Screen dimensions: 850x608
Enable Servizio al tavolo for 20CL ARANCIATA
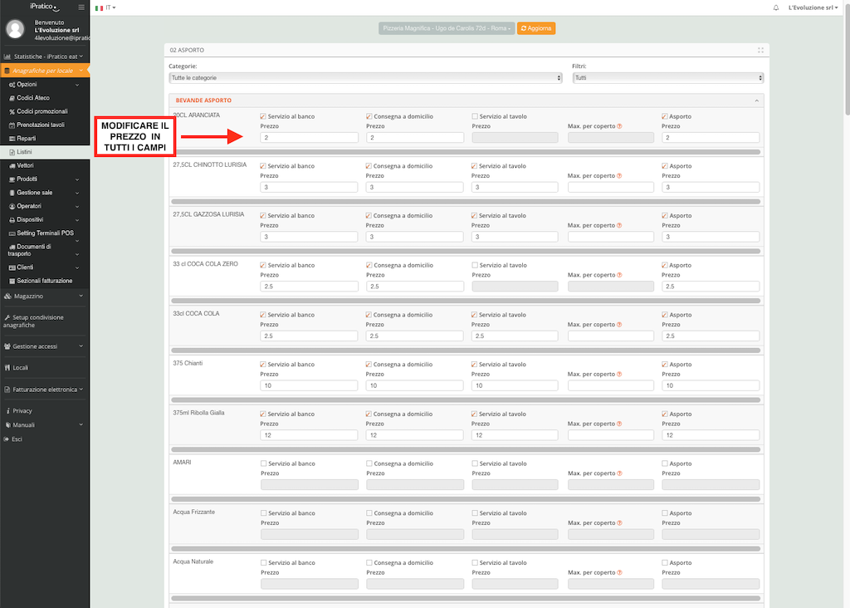pyautogui.click(x=475, y=116)
